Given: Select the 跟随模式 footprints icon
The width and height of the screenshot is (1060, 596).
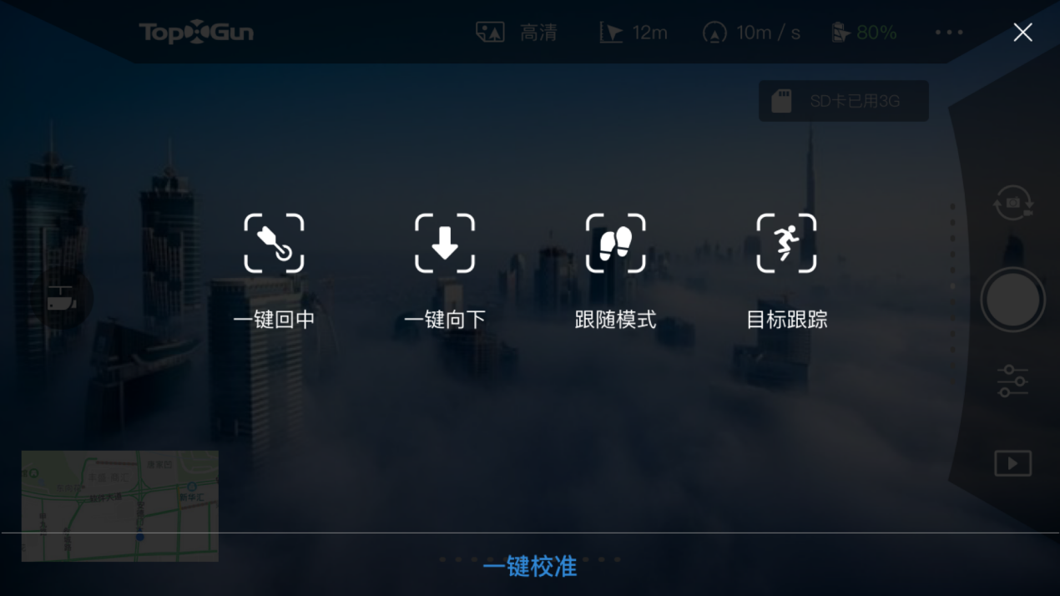Looking at the screenshot, I should click(616, 243).
